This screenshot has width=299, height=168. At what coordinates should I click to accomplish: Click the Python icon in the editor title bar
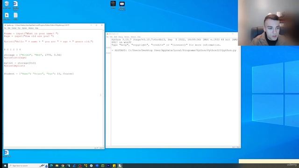coord(5,25)
